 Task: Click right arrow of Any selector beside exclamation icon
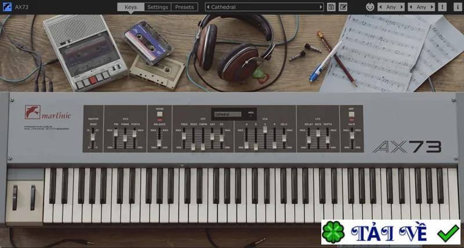click(432, 7)
